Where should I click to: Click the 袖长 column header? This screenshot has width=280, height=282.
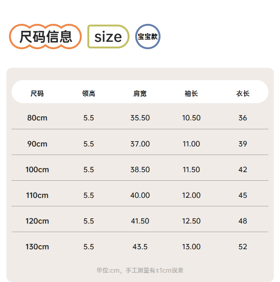[192, 94]
